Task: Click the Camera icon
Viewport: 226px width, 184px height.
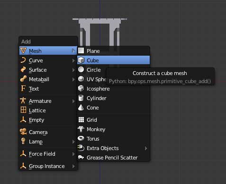Action: click(23, 132)
